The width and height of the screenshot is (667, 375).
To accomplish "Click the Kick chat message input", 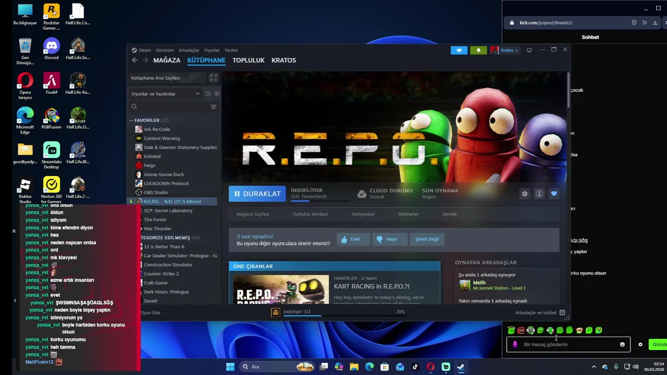I will tap(568, 344).
